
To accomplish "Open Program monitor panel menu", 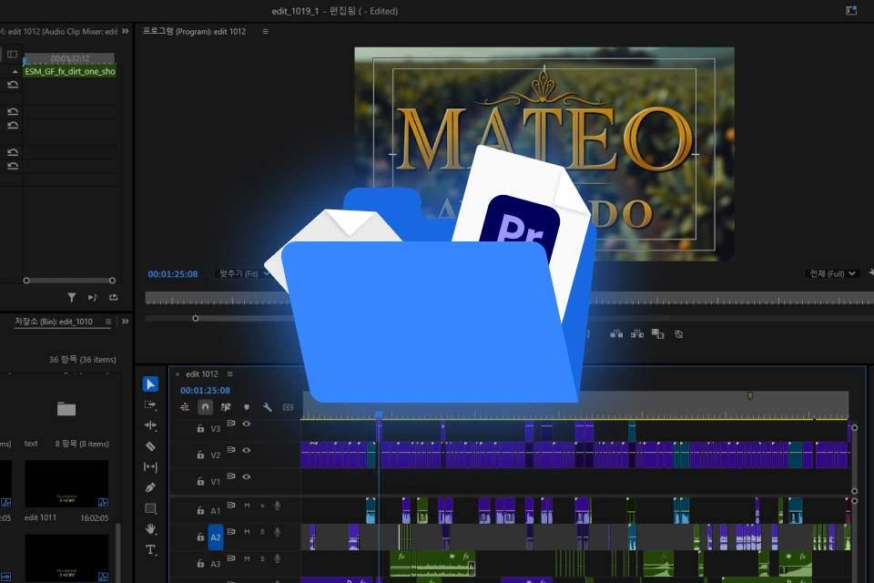I will pyautogui.click(x=265, y=31).
